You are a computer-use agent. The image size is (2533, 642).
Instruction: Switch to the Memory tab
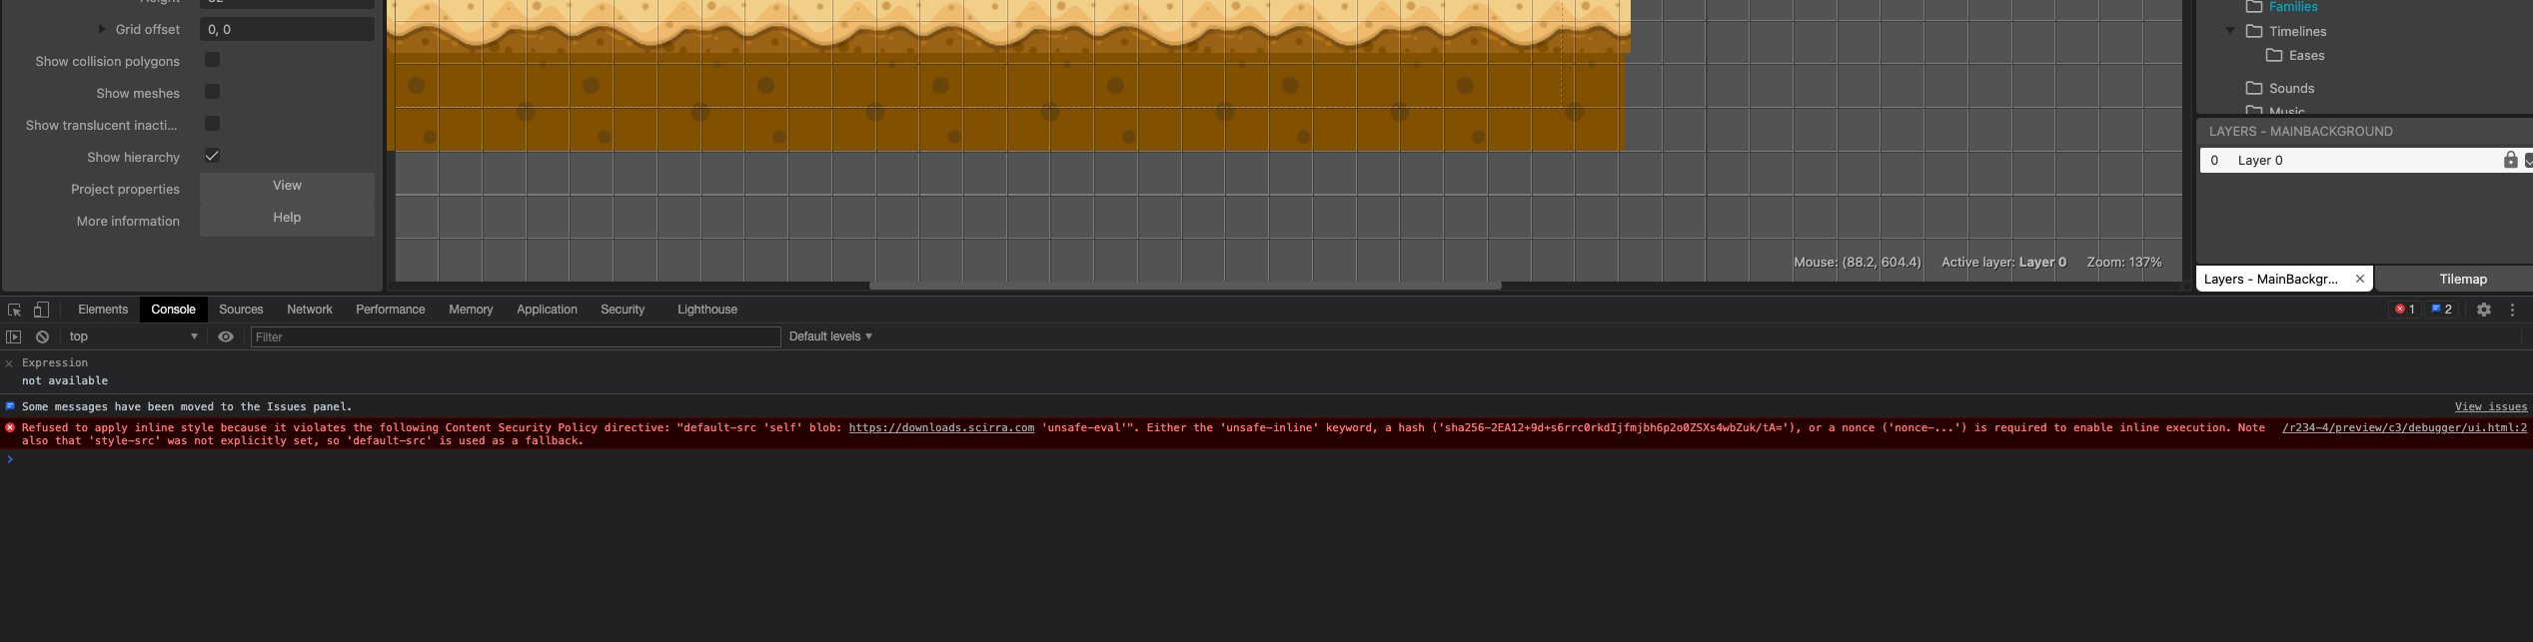471,310
